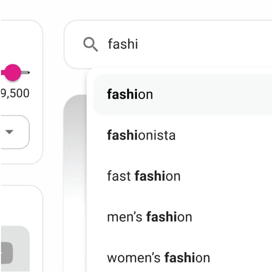Click the highlighted first suggestion row background
The image size is (272, 272).
click(x=183, y=95)
